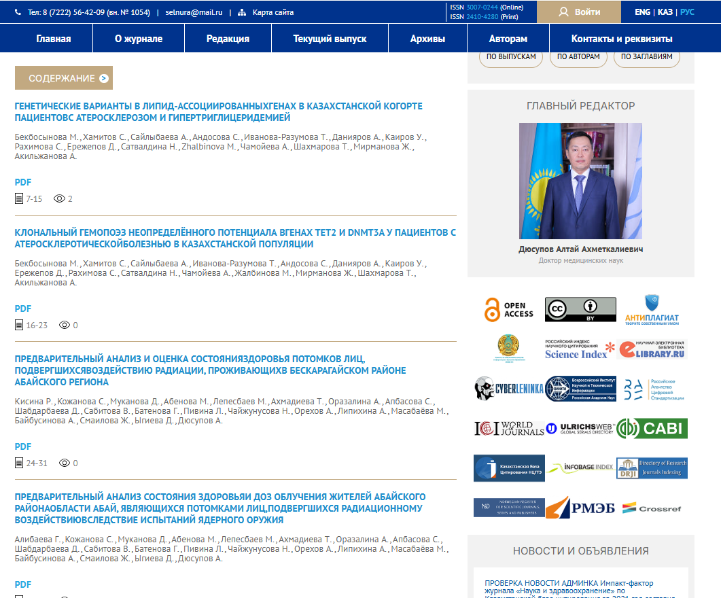Open Текущий выпуск in navigation
The image size is (721, 598).
[x=330, y=39]
